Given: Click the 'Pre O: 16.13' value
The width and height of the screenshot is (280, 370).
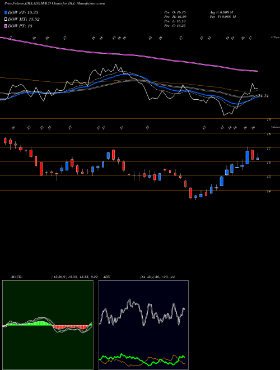Looking at the screenshot, I should tap(175, 12).
